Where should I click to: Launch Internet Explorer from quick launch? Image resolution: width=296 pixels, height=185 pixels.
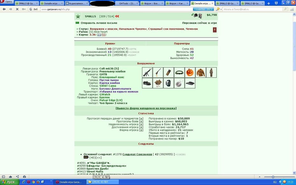[24, 182]
